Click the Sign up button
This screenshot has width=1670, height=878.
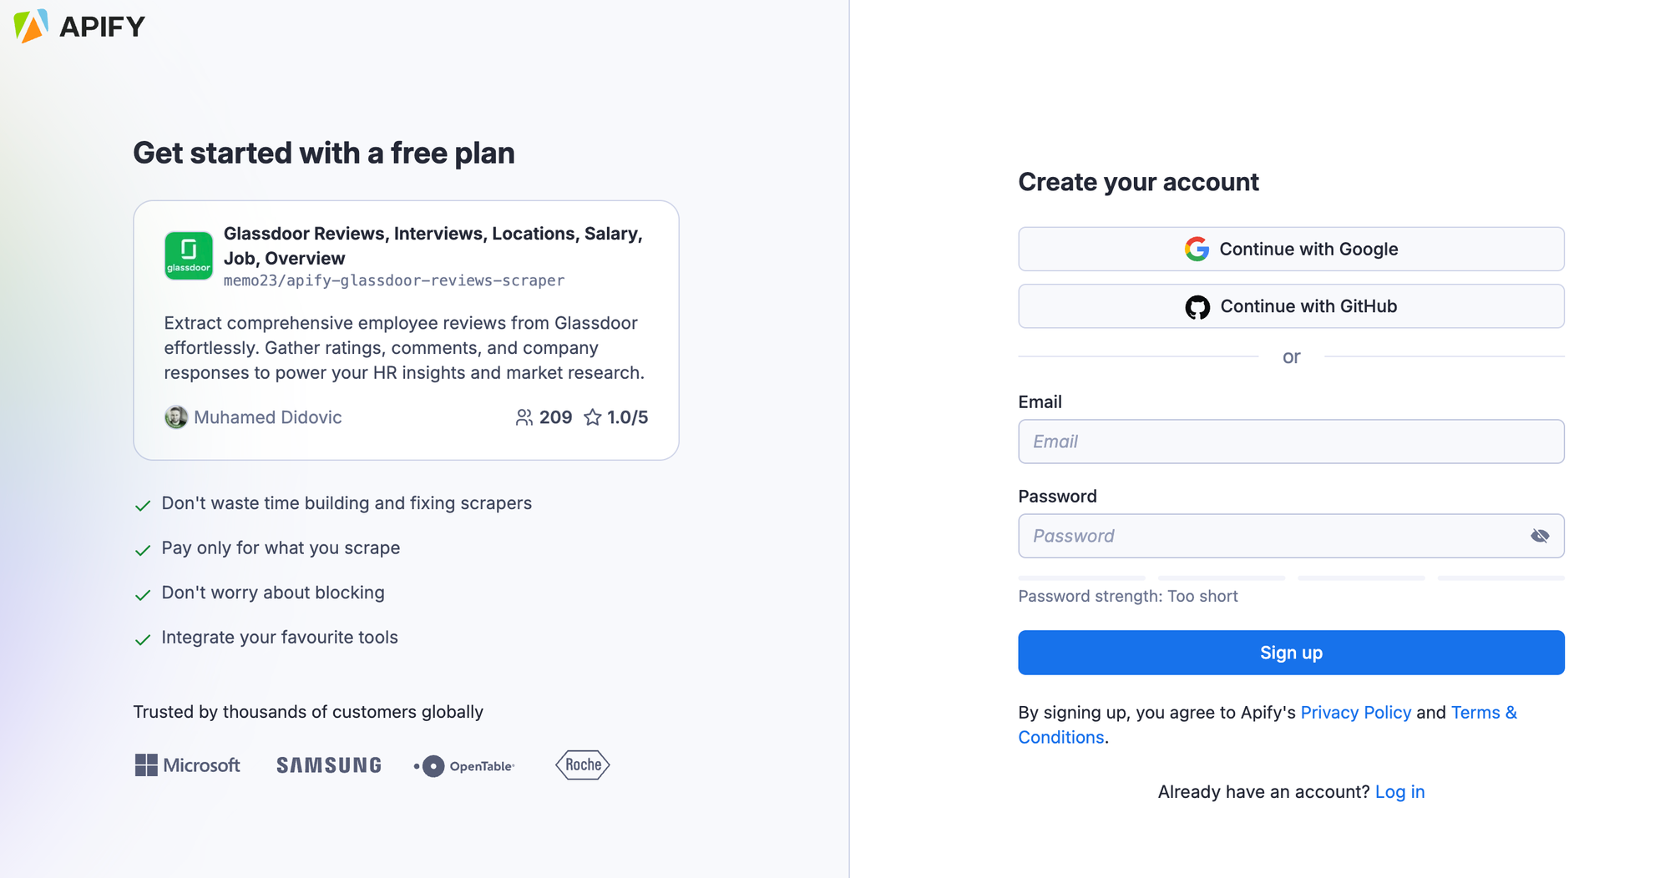click(1291, 653)
